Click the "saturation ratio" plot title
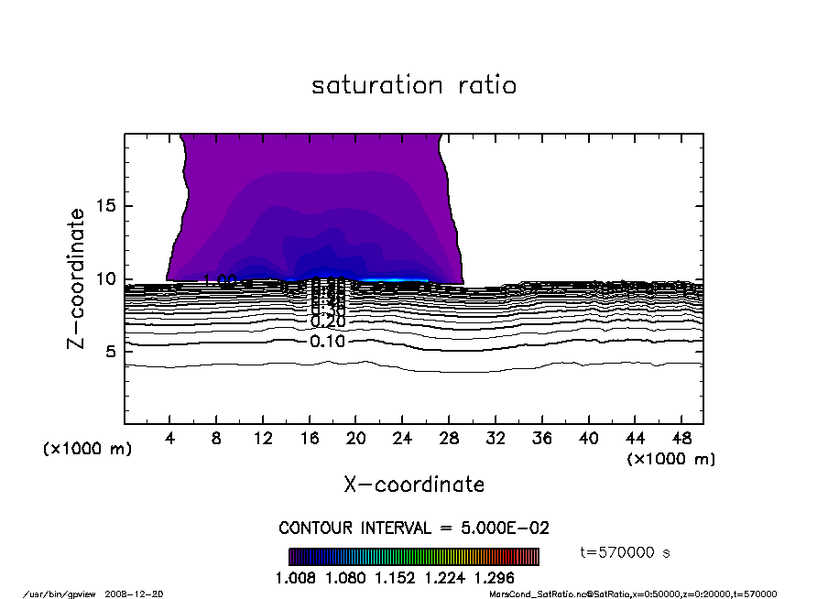 click(414, 86)
